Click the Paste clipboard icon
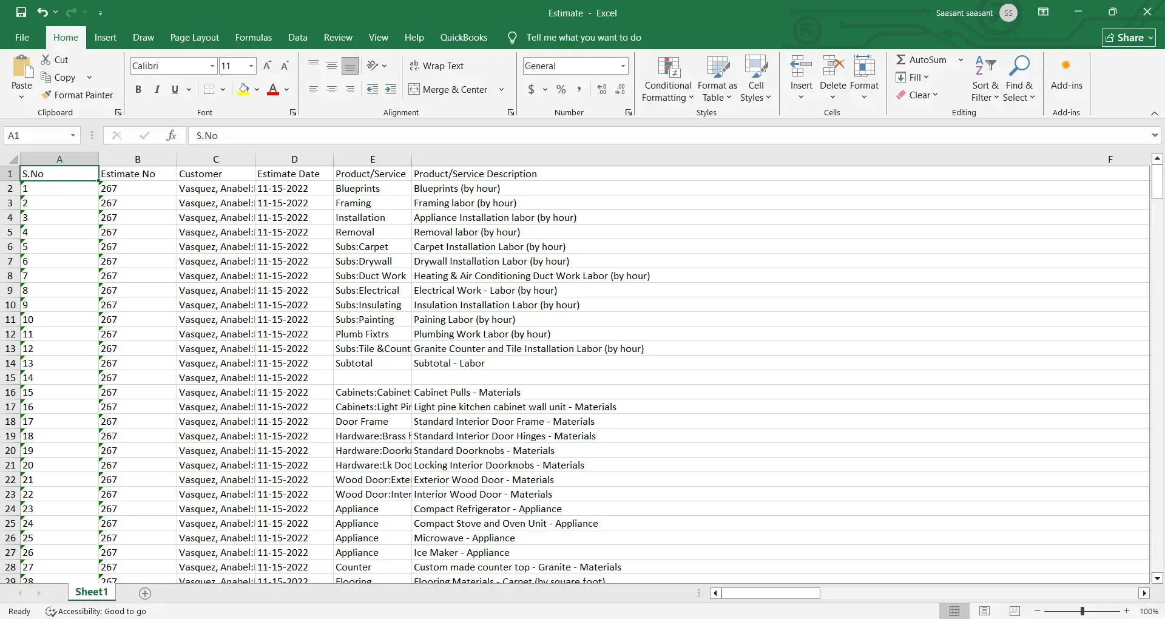 click(x=22, y=67)
